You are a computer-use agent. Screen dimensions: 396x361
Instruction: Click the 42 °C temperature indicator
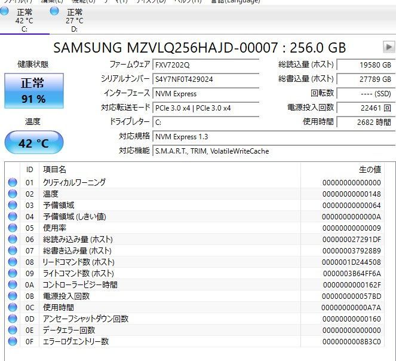click(x=33, y=143)
